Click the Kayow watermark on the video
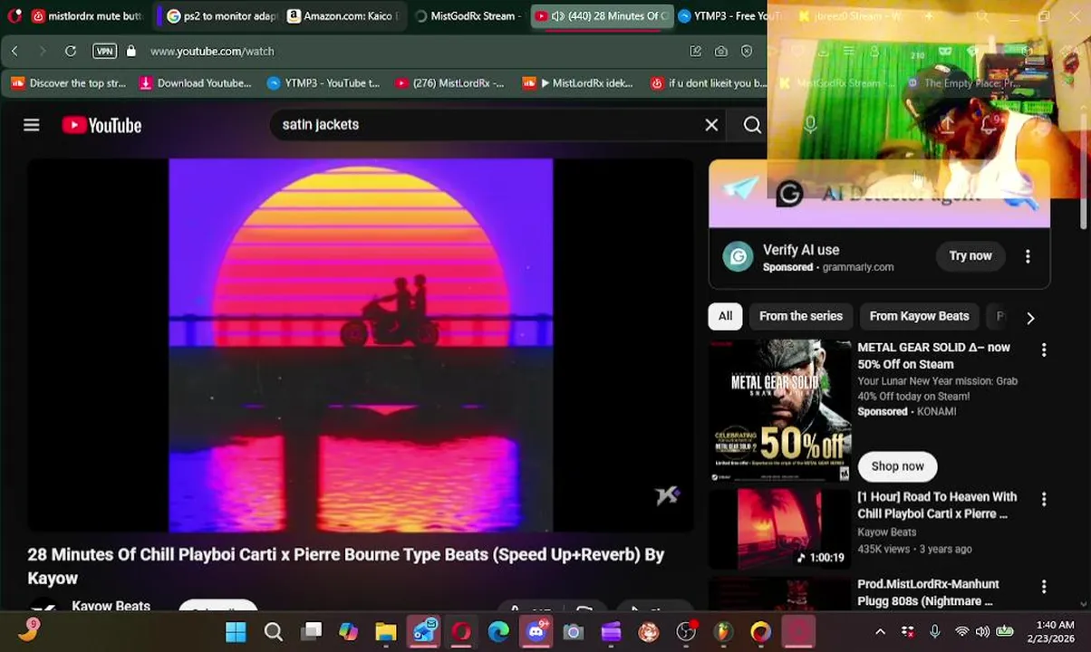The image size is (1091, 652). [x=668, y=494]
